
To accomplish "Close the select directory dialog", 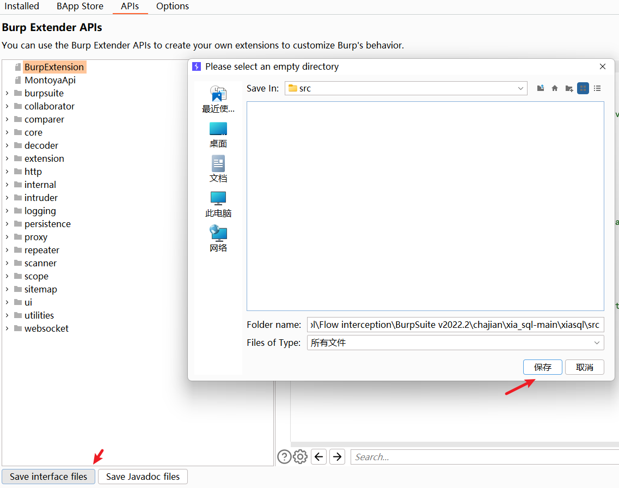I will pyautogui.click(x=603, y=66).
